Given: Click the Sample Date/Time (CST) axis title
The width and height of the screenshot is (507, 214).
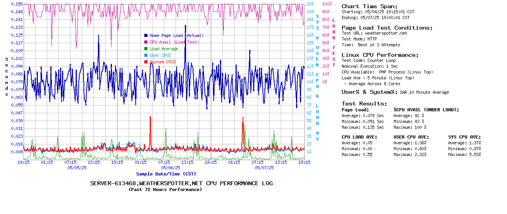Looking at the screenshot, I should pos(166,174).
